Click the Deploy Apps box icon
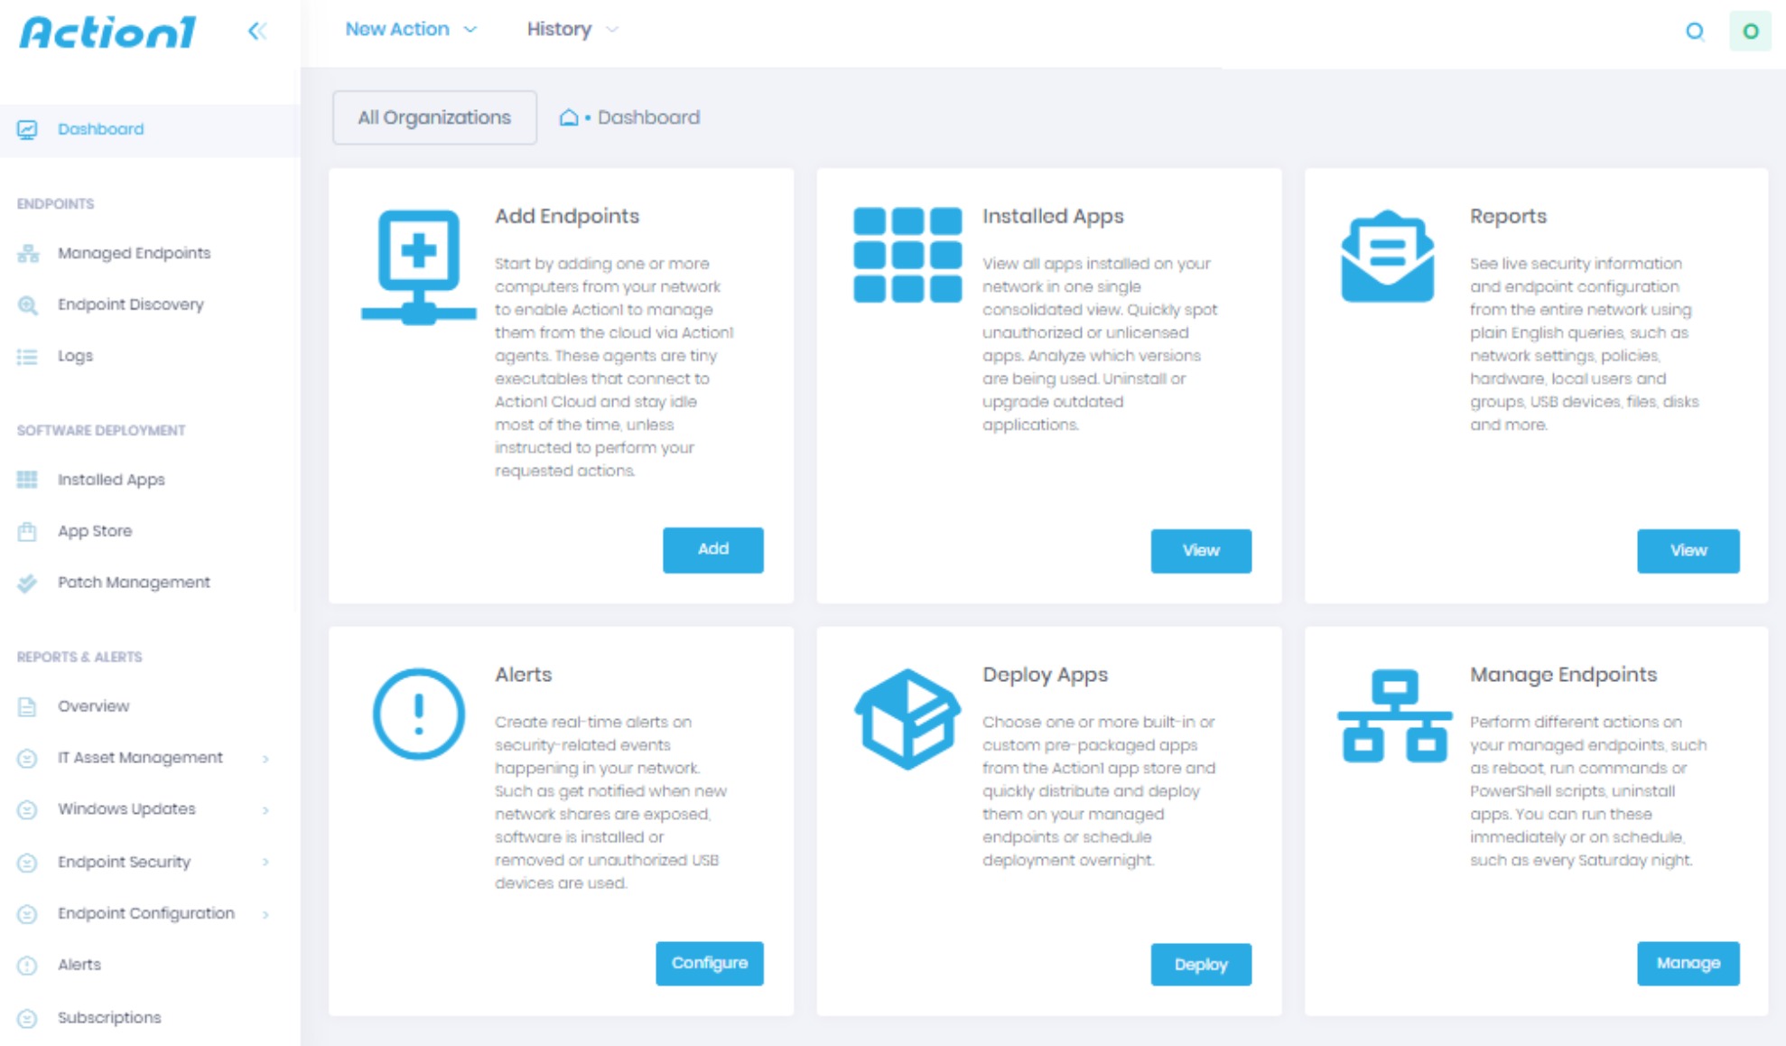The width and height of the screenshot is (1786, 1046). click(907, 718)
